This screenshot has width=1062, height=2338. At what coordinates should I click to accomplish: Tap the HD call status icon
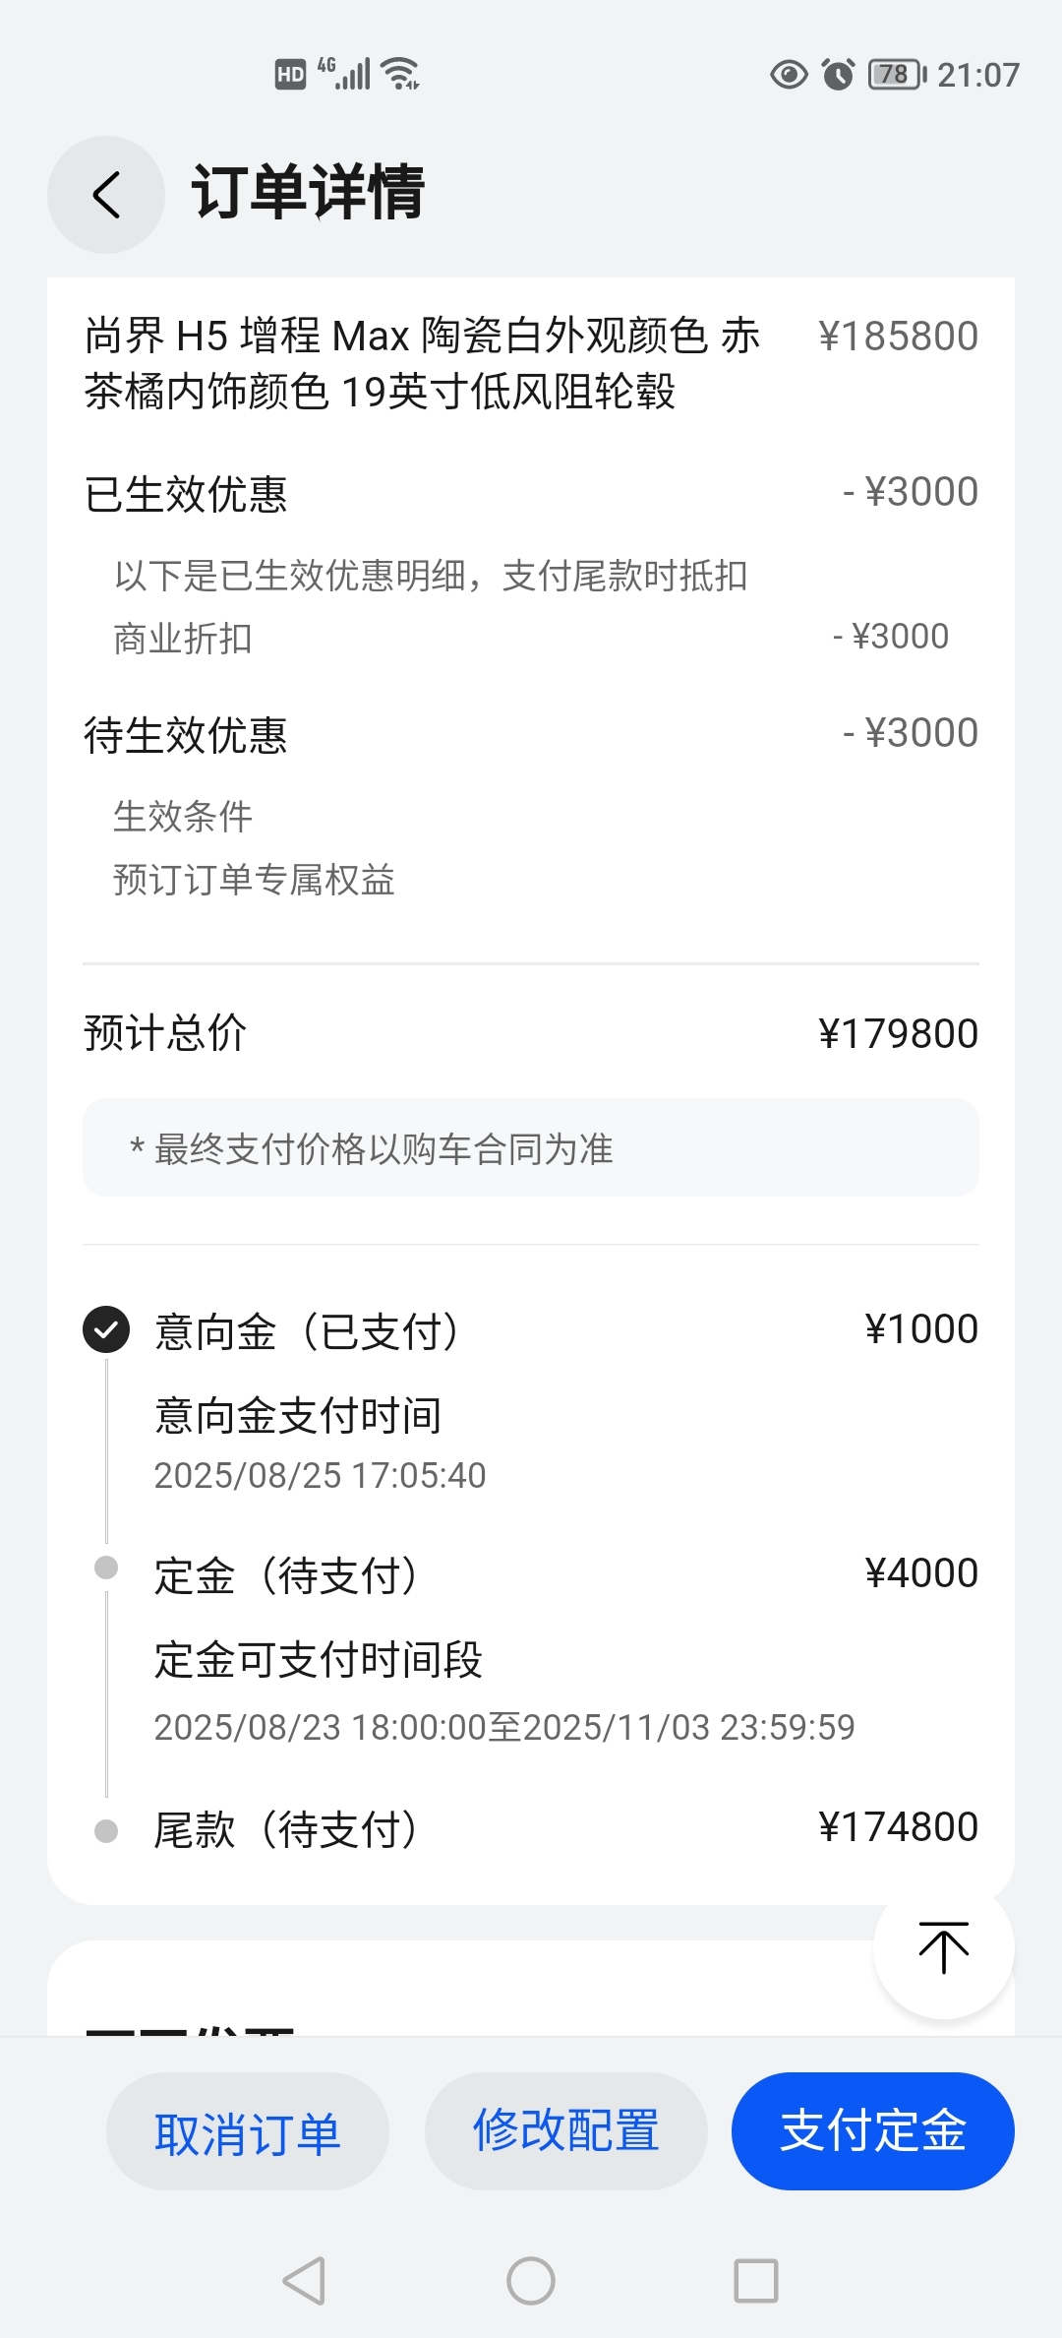[290, 75]
